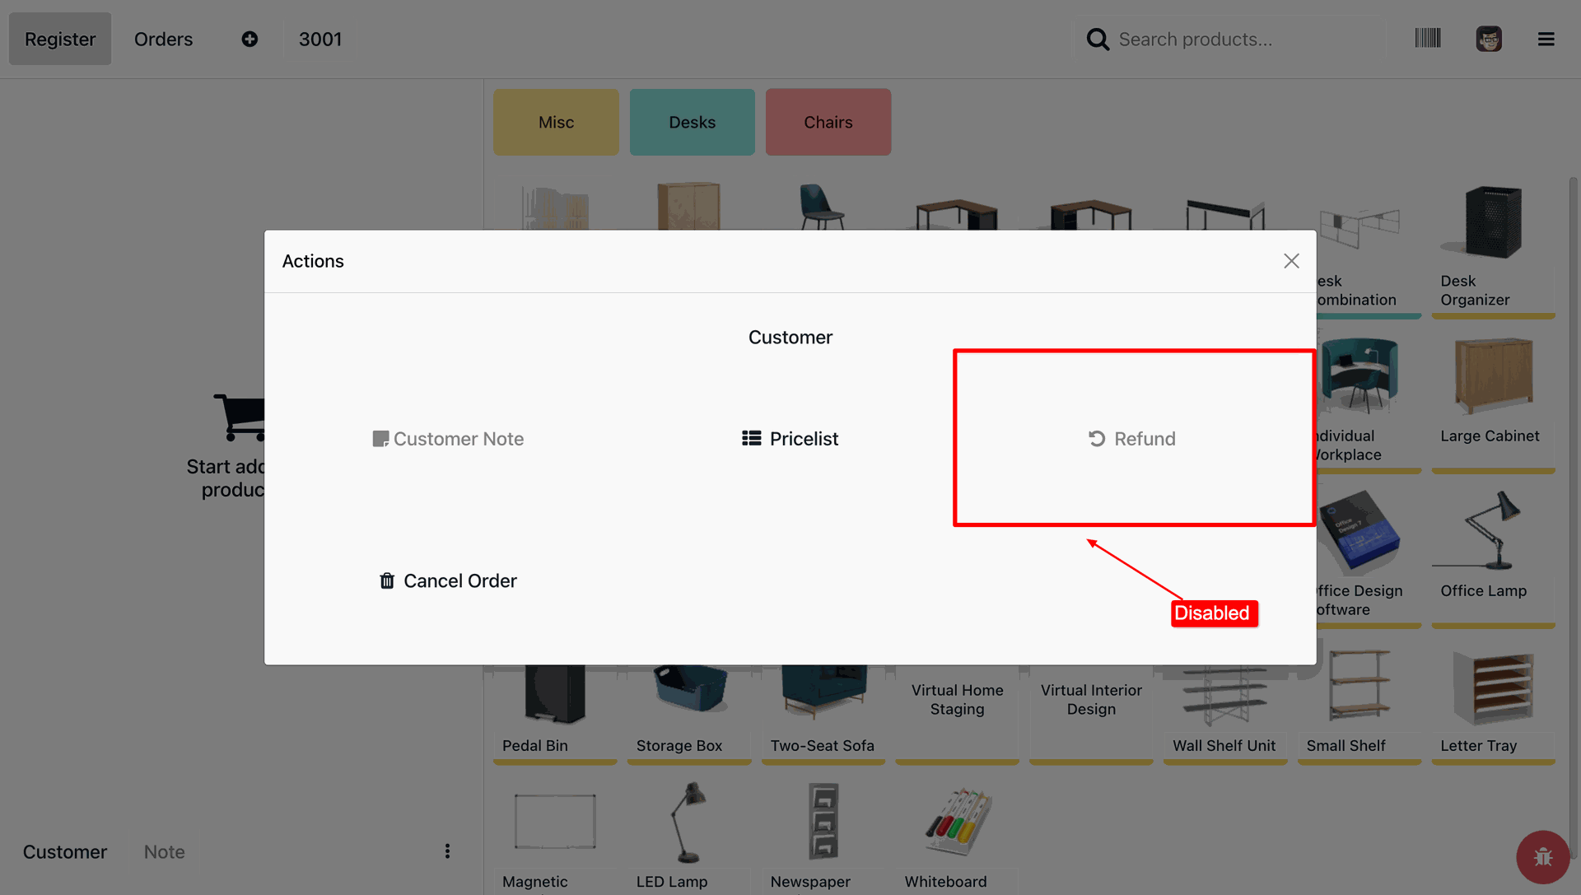Click the barcode scanner icon
Image resolution: width=1581 pixels, height=895 pixels.
1427,39
